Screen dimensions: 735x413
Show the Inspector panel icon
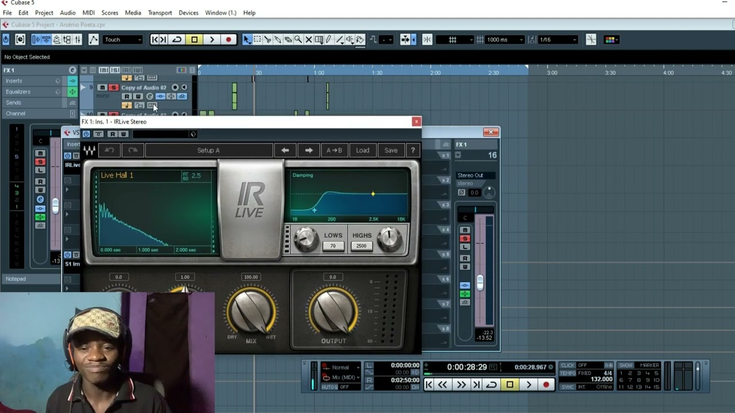pyautogui.click(x=36, y=40)
